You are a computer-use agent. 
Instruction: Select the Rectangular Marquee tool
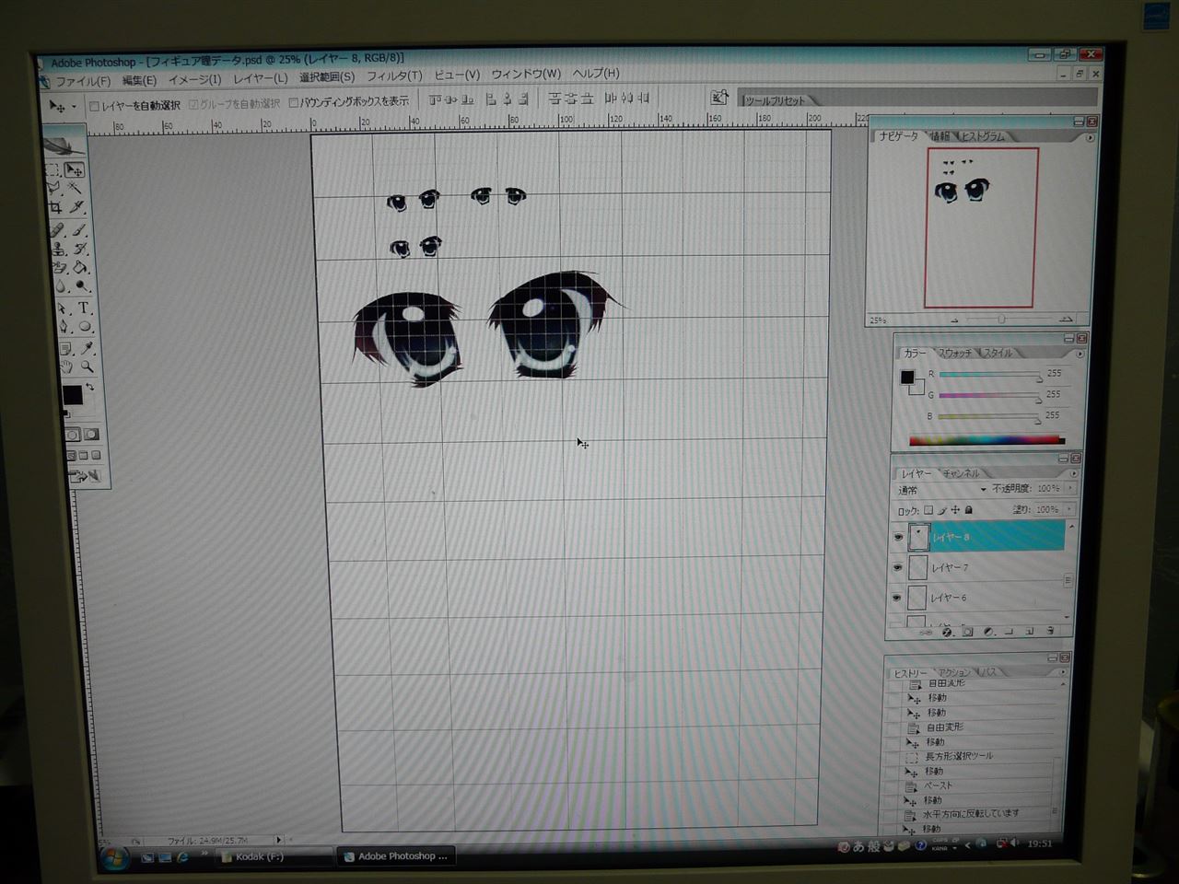[x=53, y=169]
